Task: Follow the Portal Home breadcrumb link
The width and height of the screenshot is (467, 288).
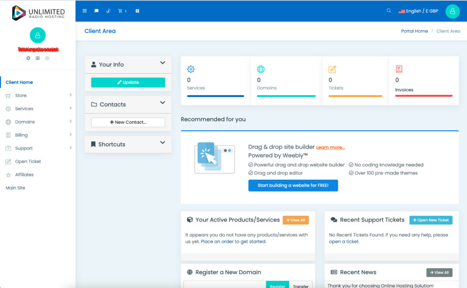Action: (x=414, y=31)
